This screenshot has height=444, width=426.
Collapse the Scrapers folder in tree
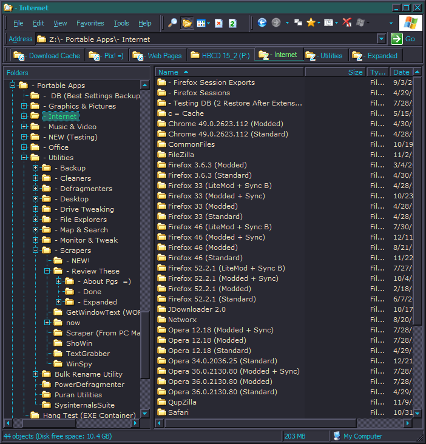point(36,251)
